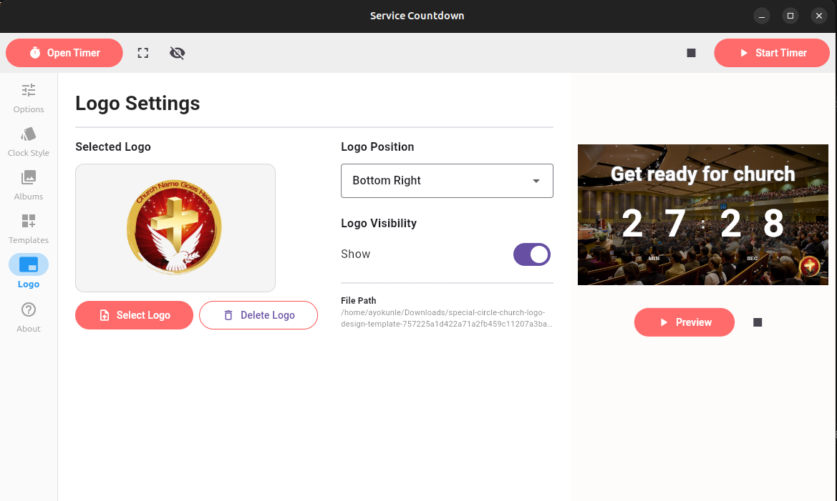Stop the preview with the square icon

pos(758,322)
